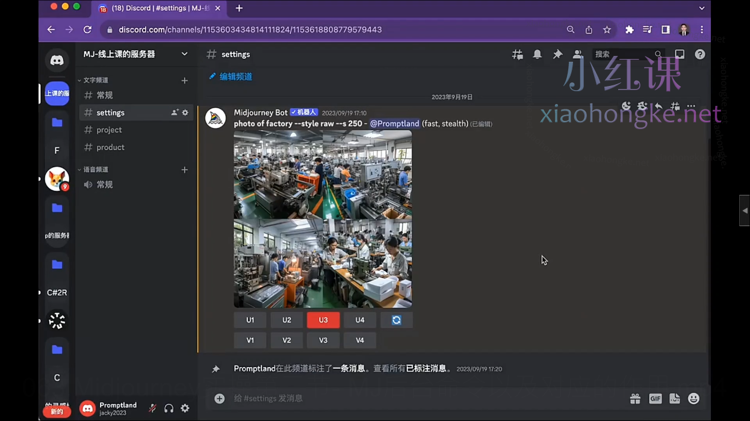Click the V3 variation button
The image size is (750, 421).
coord(323,340)
